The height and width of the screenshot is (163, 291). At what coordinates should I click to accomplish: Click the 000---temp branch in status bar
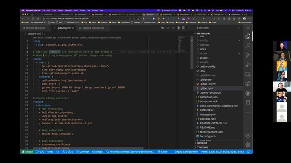point(45,152)
